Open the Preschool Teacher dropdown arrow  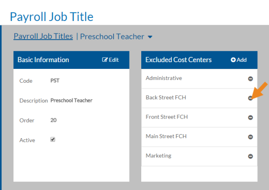point(150,37)
